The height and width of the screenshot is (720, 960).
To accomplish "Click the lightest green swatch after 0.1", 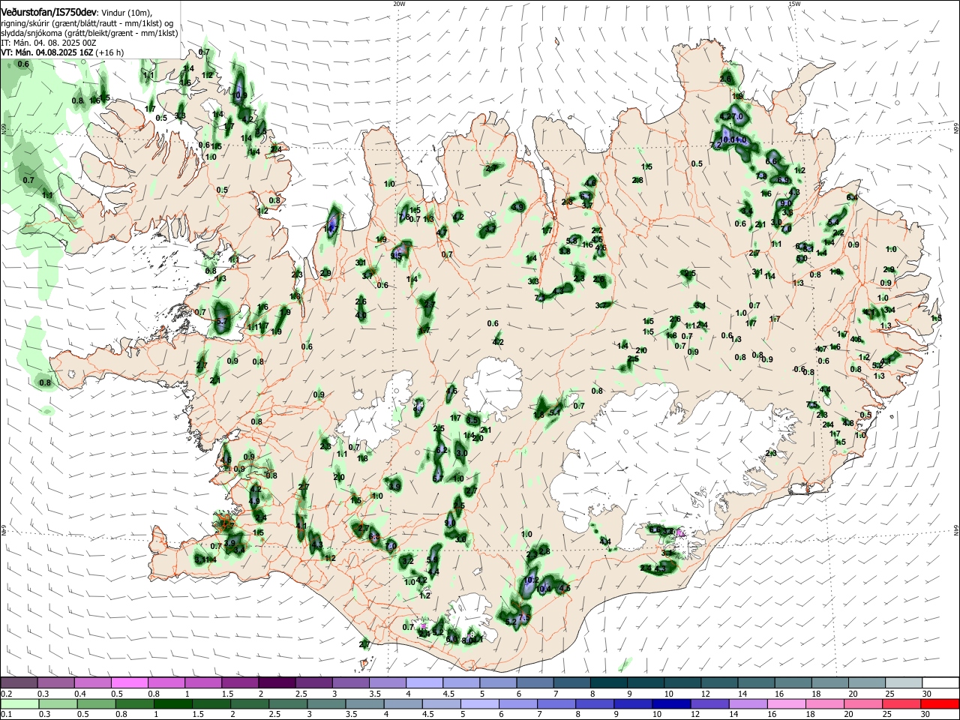I will point(20,703).
